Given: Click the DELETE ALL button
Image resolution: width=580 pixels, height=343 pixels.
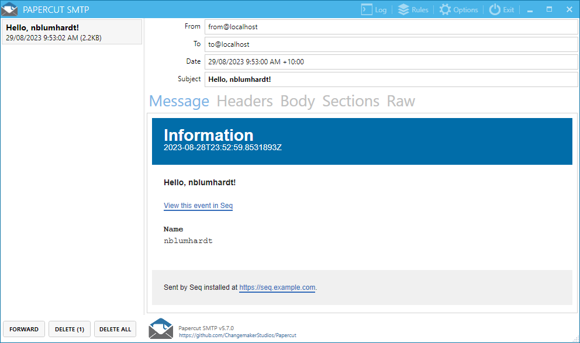Looking at the screenshot, I should click(115, 329).
